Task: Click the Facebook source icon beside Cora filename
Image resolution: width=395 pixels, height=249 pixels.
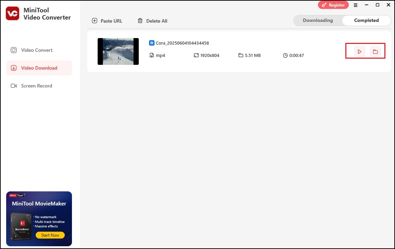Action: click(152, 43)
